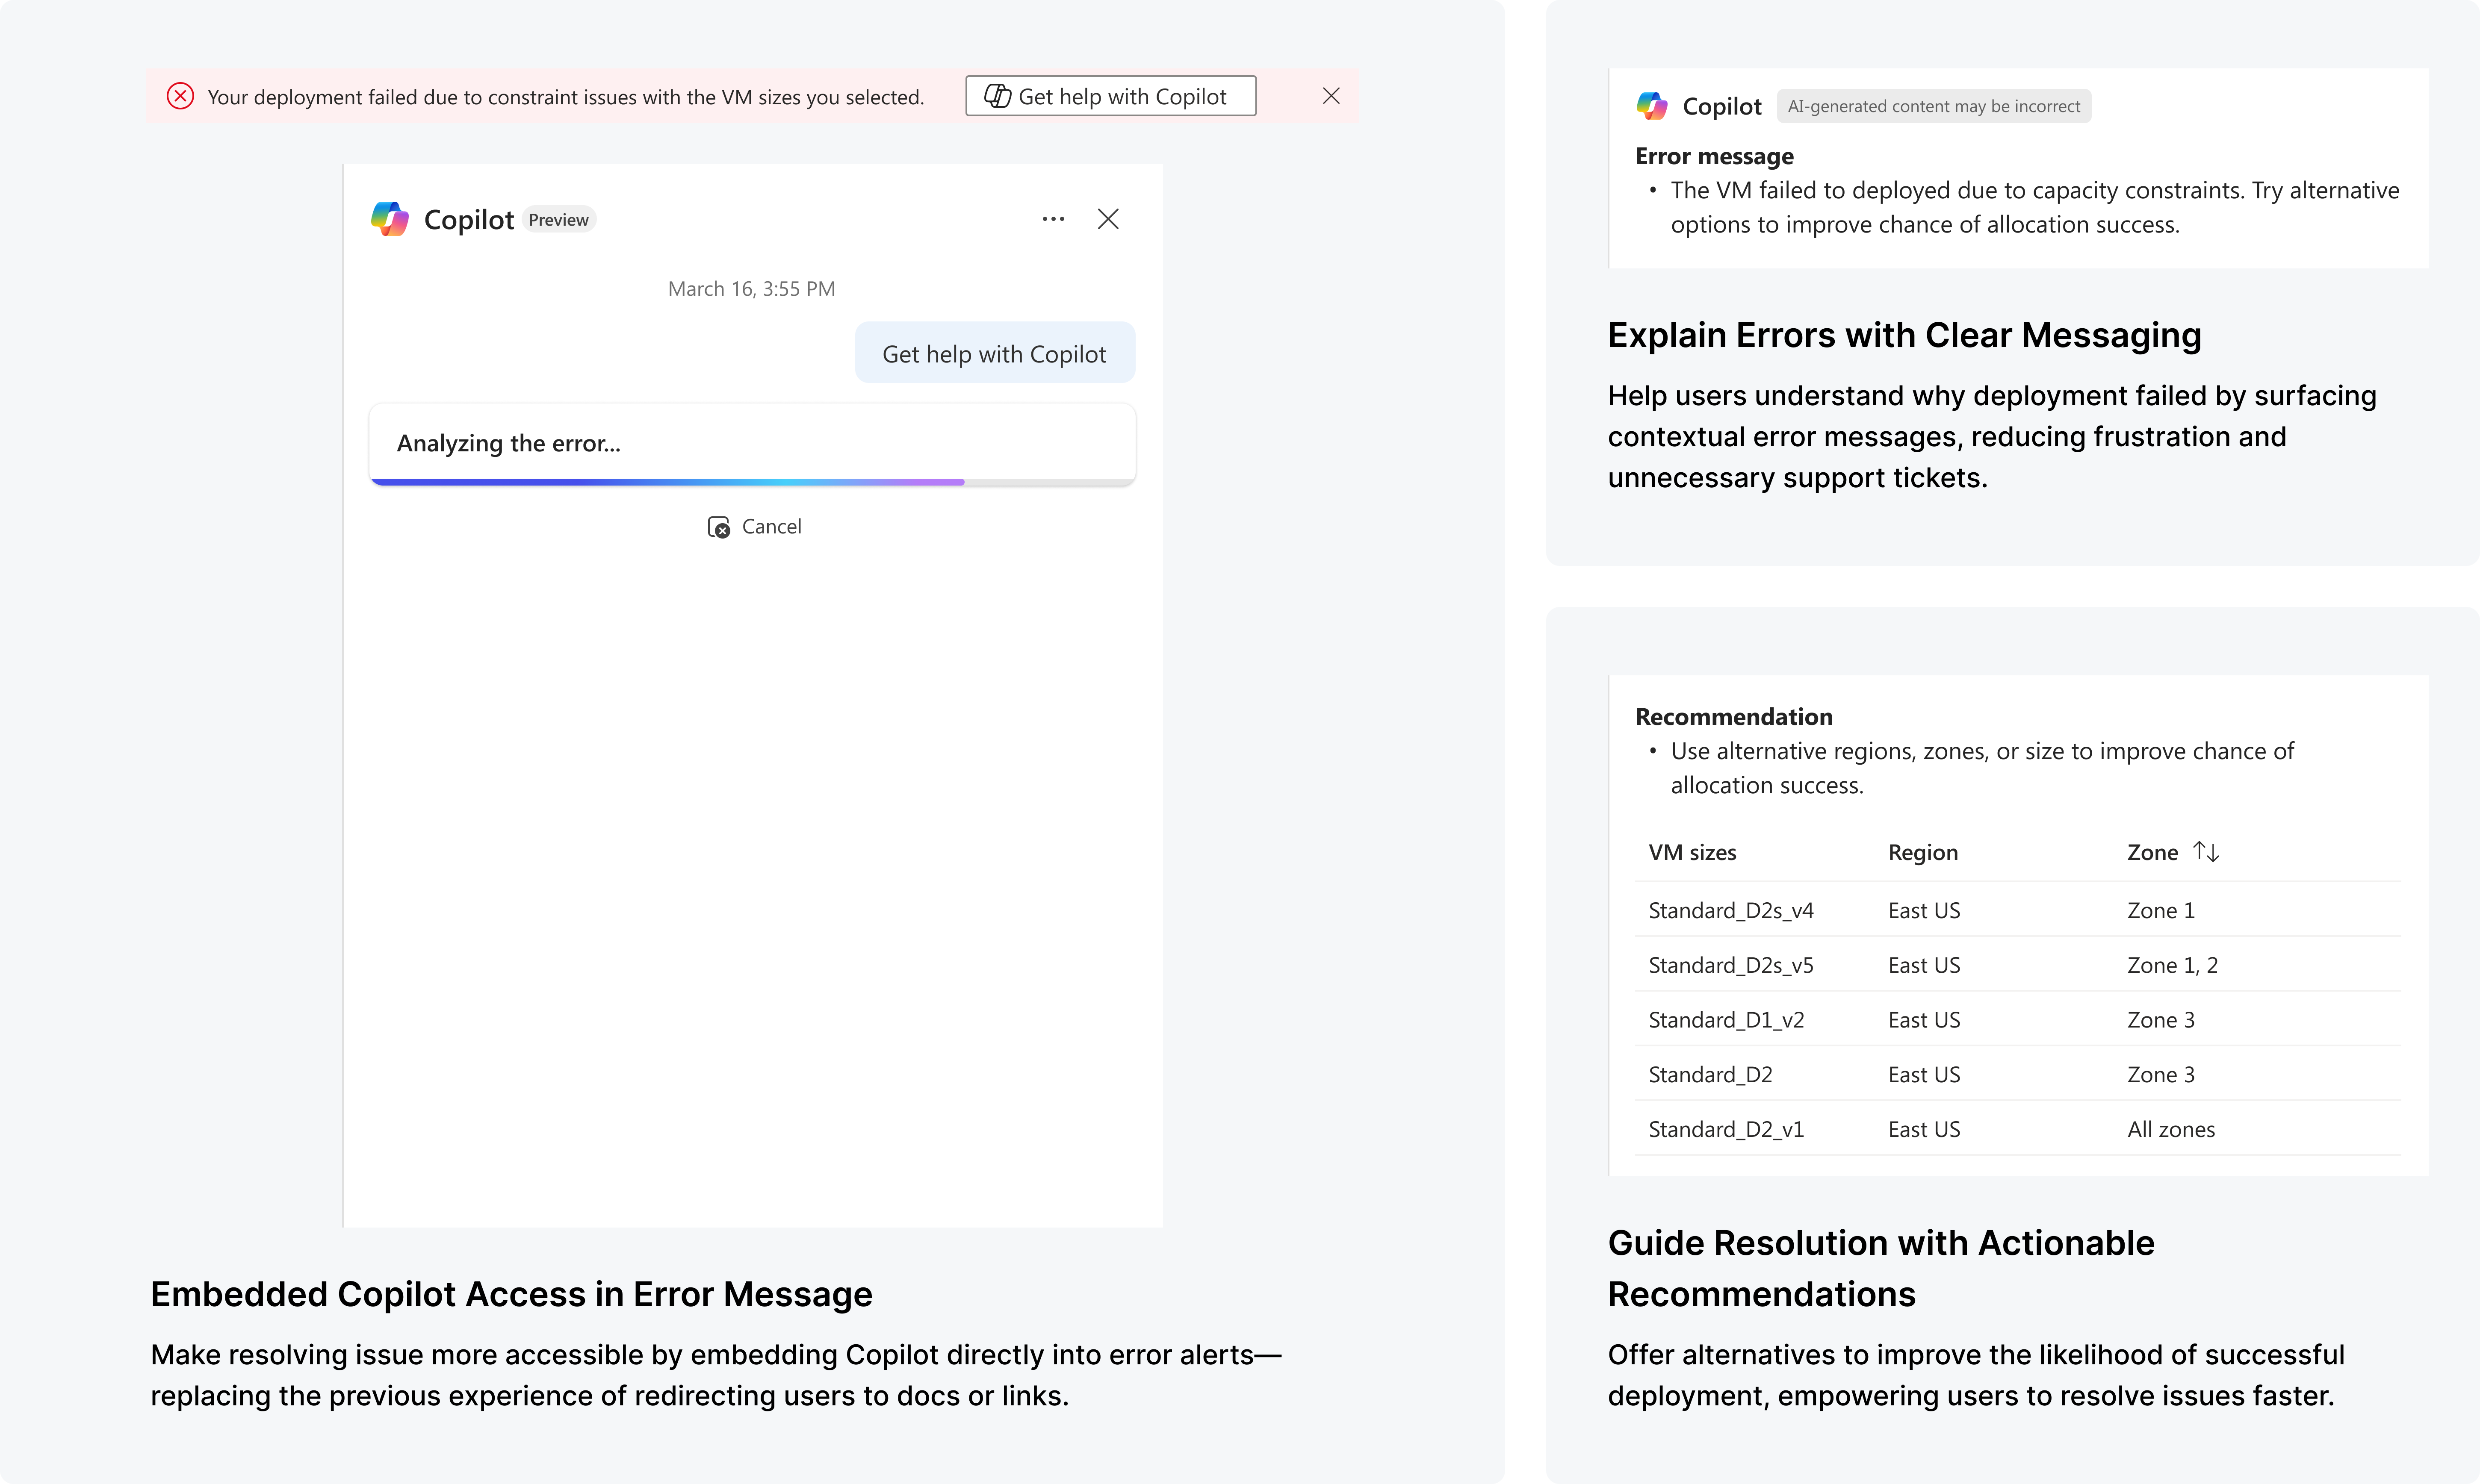Click the All zones cell
2480x1484 pixels.
(2171, 1130)
